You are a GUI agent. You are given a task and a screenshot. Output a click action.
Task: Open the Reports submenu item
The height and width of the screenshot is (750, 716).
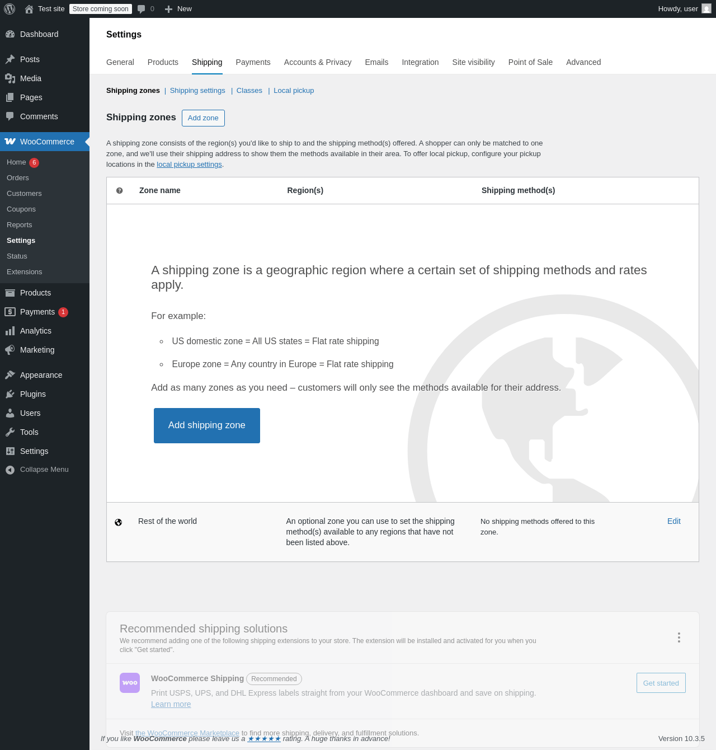20,225
